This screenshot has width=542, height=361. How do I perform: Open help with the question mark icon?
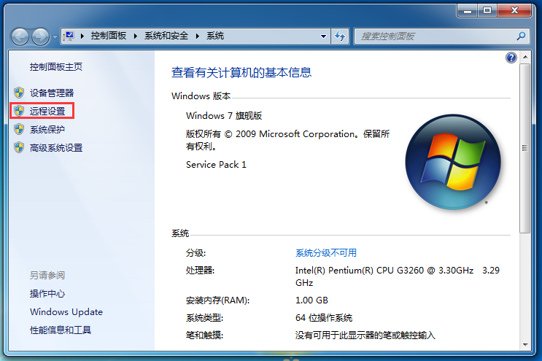(x=511, y=58)
